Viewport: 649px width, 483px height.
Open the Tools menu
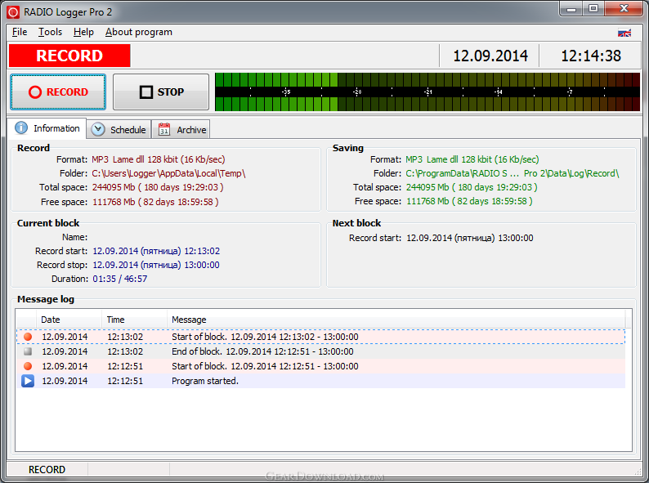pos(50,32)
